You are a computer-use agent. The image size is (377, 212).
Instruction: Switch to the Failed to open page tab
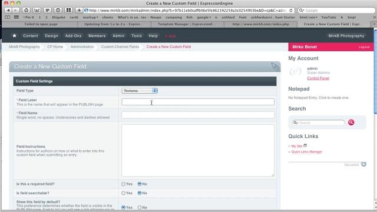tap(41, 24)
